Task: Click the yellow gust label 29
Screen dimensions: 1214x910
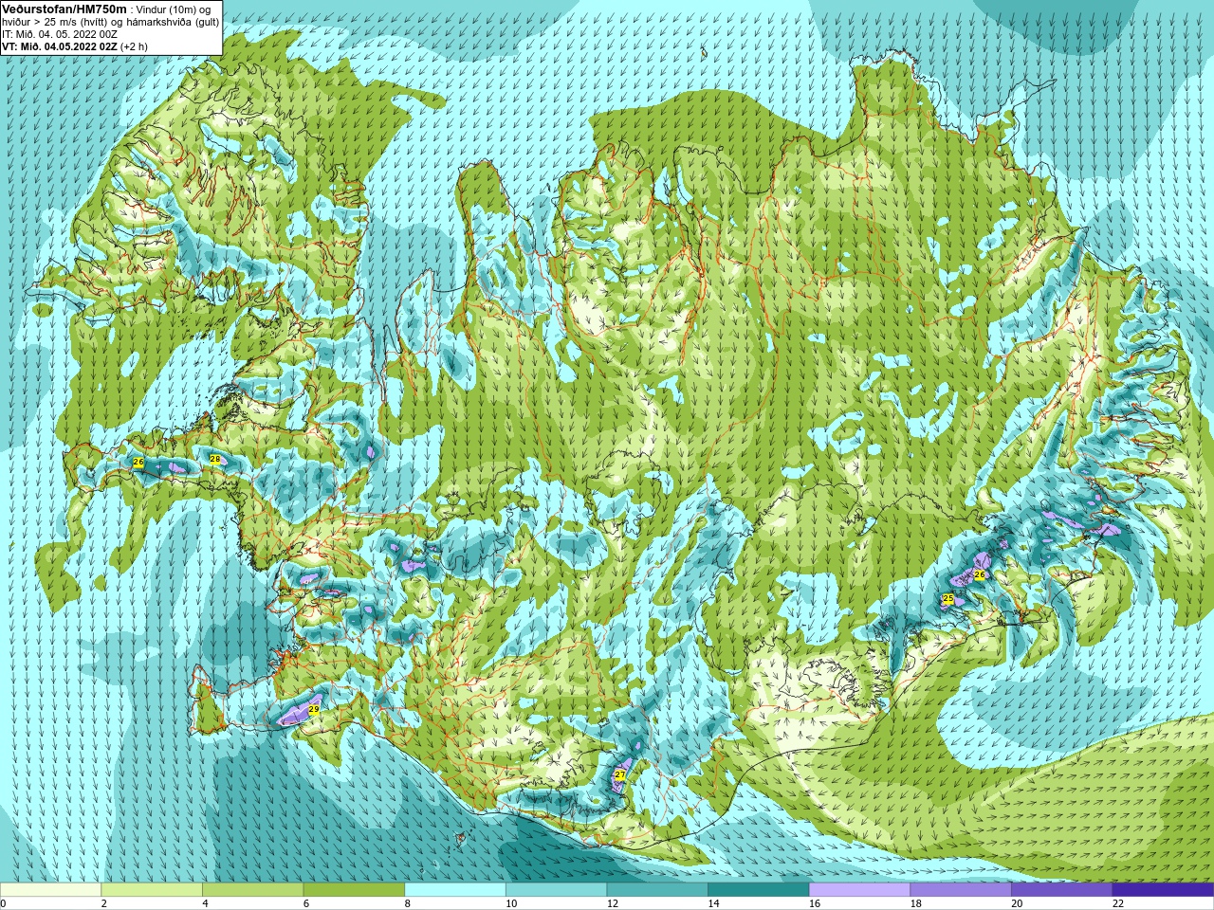Action: point(314,708)
